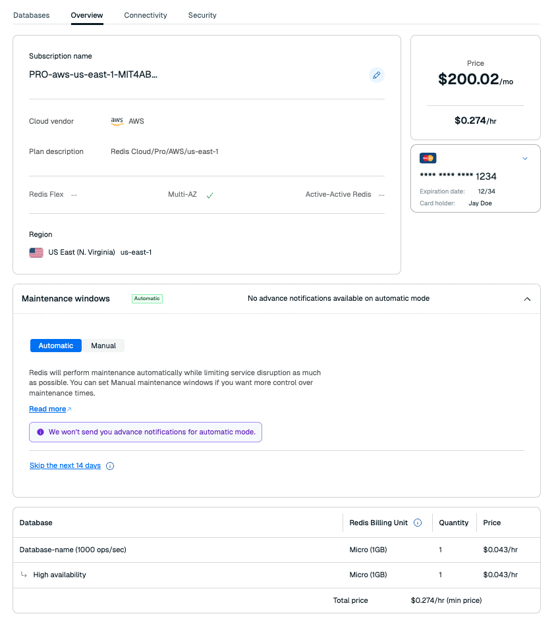554x622 pixels.
Task: Click info icon next to Redis Billing Unit
Action: tap(418, 523)
